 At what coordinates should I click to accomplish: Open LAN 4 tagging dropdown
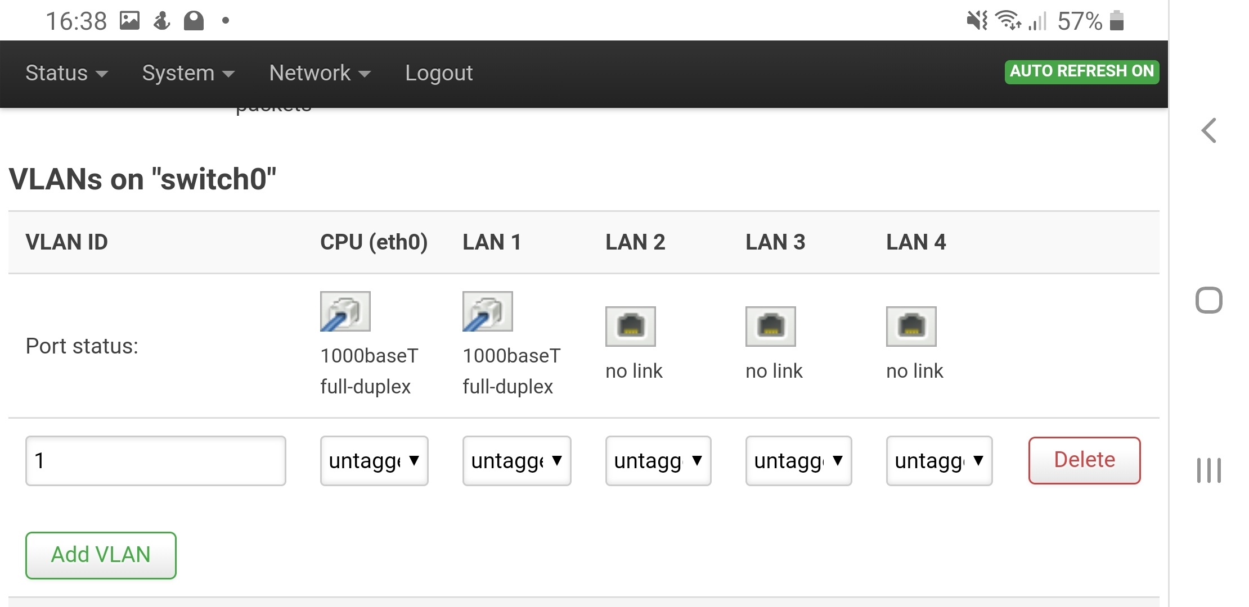click(939, 461)
